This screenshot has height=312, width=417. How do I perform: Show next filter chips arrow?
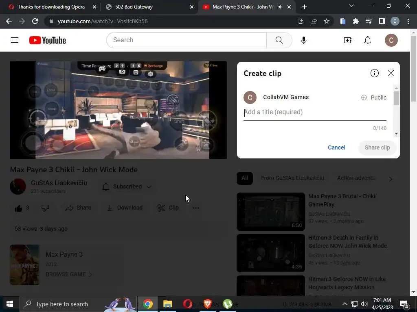[x=391, y=179]
